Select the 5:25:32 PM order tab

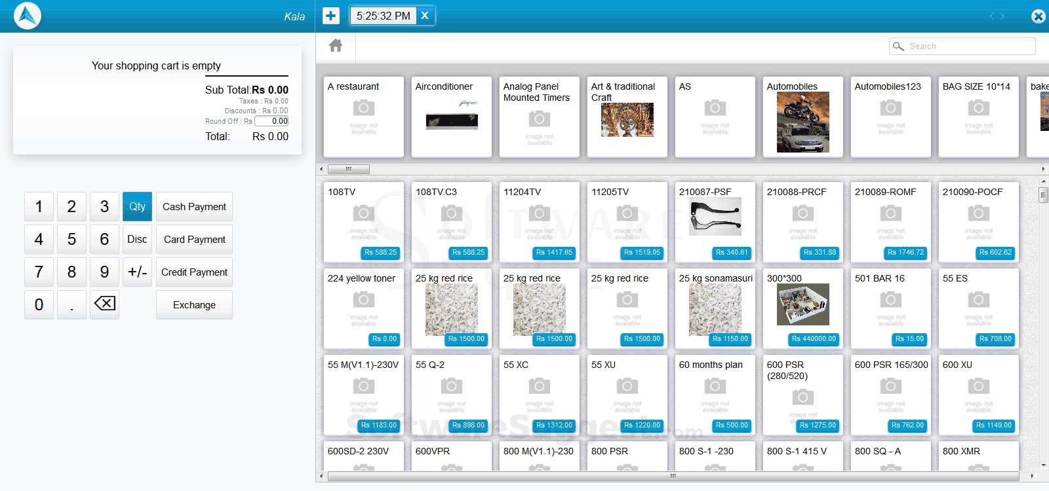coord(384,16)
